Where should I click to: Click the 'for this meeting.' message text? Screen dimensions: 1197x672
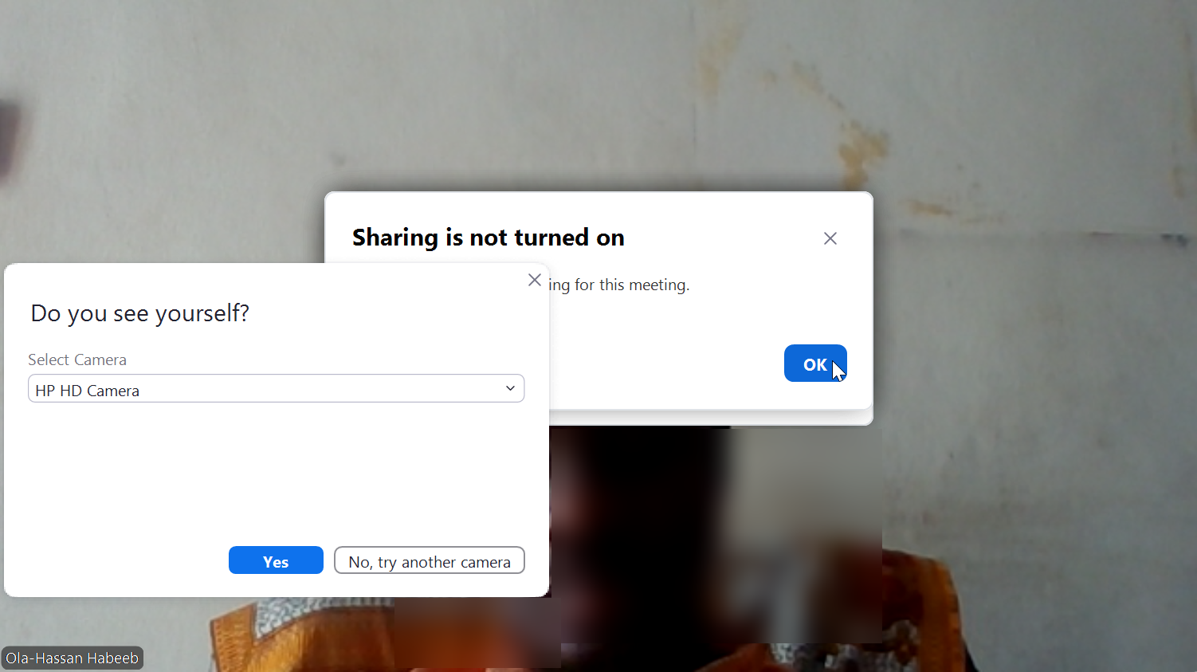click(x=632, y=285)
